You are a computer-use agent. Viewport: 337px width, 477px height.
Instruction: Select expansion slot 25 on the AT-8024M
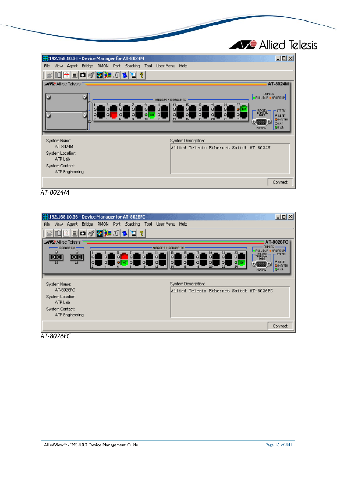point(66,102)
